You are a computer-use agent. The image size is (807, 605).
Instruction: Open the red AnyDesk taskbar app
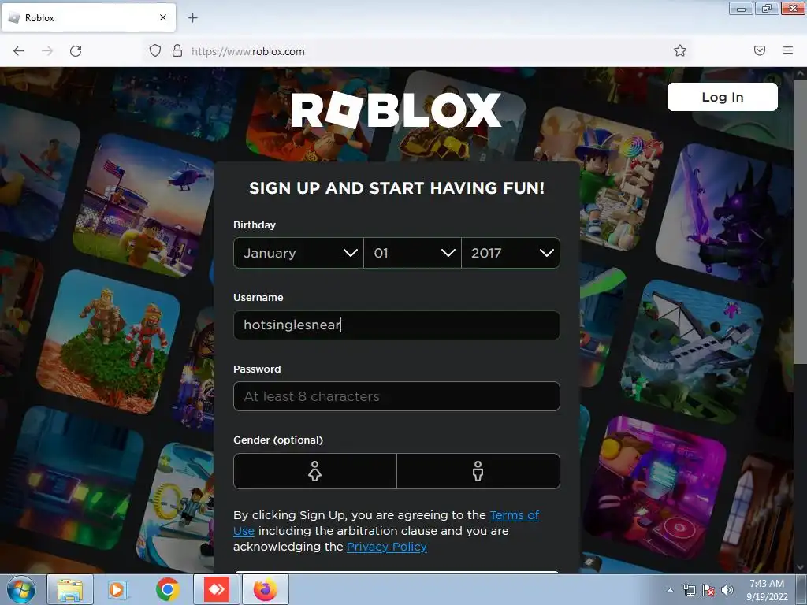point(217,589)
